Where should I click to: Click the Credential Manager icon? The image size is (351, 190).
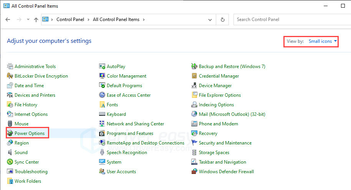pos(194,76)
